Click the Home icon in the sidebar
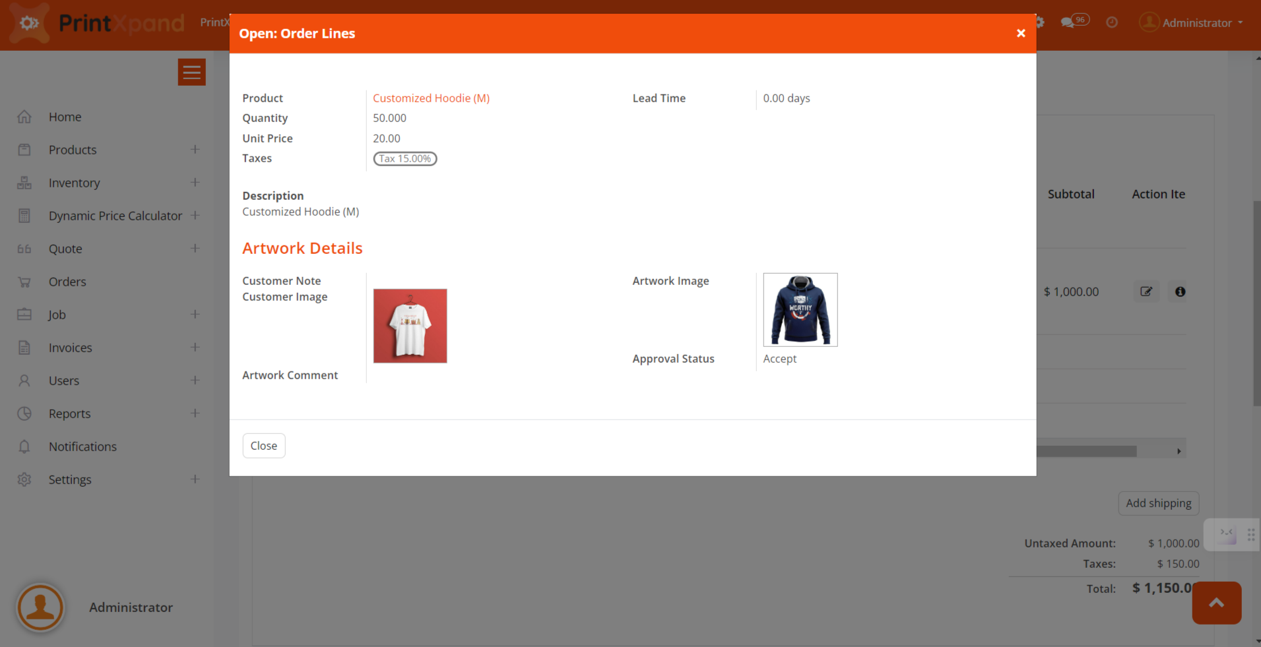Viewport: 1261px width, 647px height. (x=24, y=117)
